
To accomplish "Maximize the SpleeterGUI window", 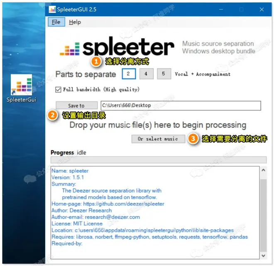I will click(241, 9).
